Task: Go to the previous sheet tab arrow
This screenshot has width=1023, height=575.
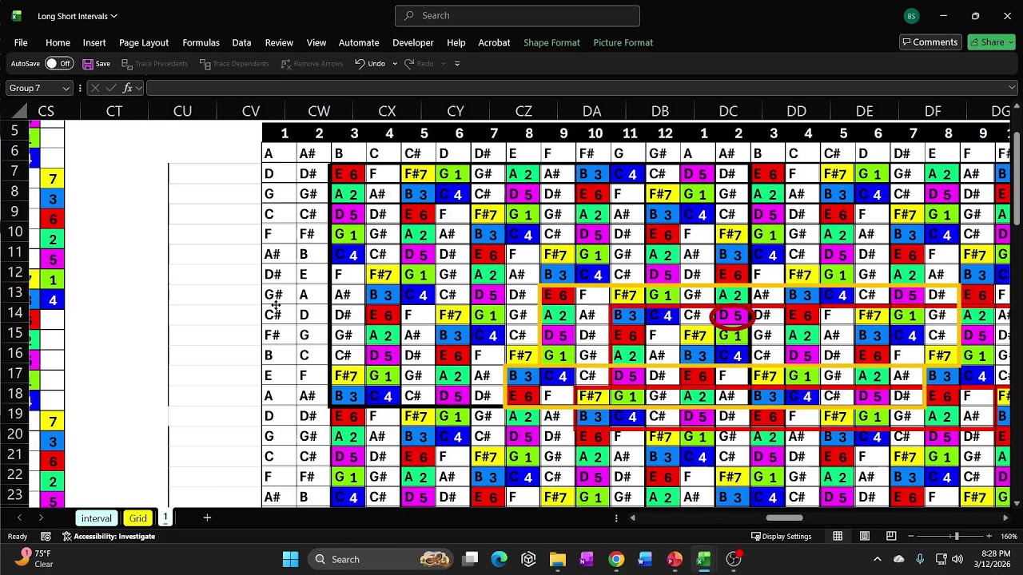Action: pyautogui.click(x=19, y=518)
